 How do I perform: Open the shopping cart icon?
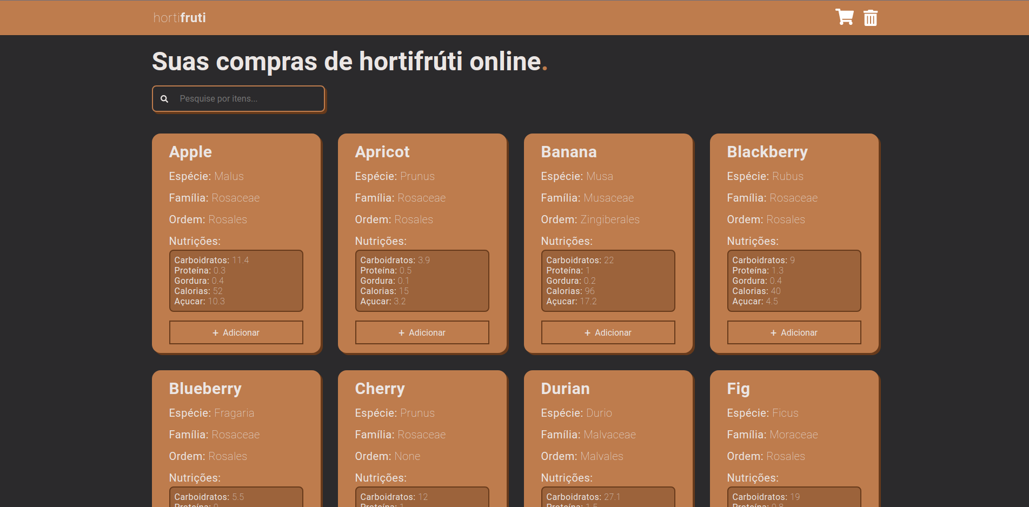[x=844, y=17]
